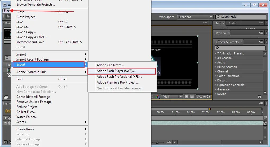Choose Save As from File menu
The height and width of the screenshot is (147, 270).
pos(50,27)
